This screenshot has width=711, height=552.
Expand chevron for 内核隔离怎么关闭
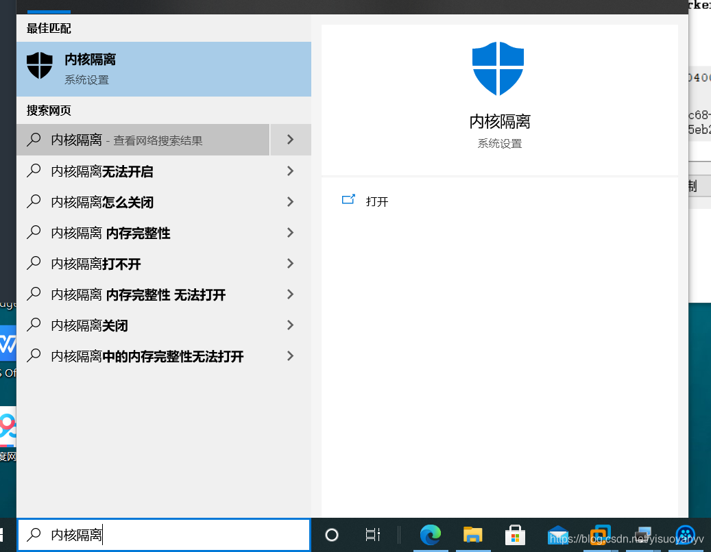click(291, 201)
